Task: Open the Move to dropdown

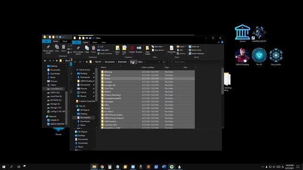Action: (x=117, y=51)
